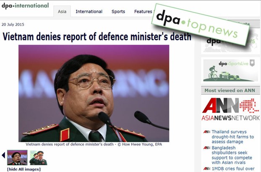
Task: Open the 1MDB cries foul article
Action: tap(233, 169)
